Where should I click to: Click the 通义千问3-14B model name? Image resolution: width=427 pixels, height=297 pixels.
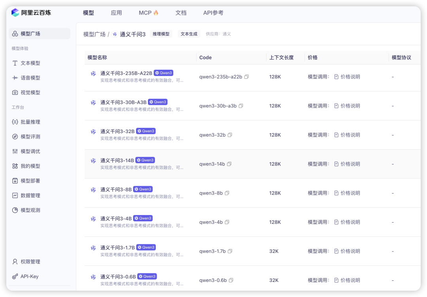(117, 160)
